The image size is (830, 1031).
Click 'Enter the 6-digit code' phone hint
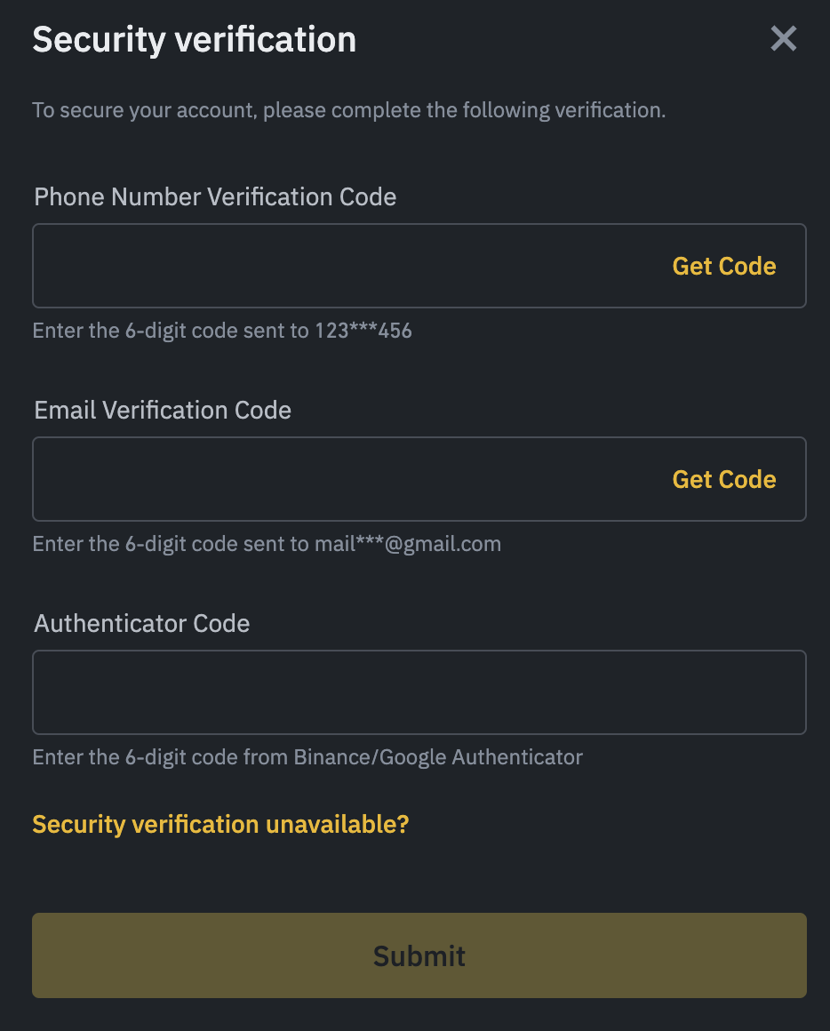click(133, 332)
